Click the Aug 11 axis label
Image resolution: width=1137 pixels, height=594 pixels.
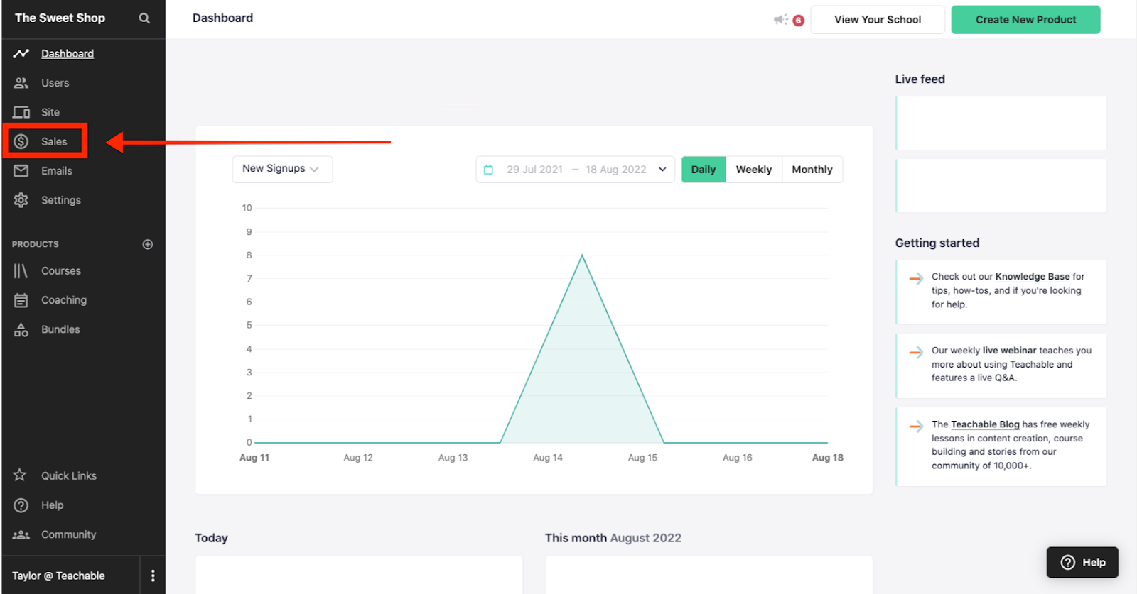point(254,458)
